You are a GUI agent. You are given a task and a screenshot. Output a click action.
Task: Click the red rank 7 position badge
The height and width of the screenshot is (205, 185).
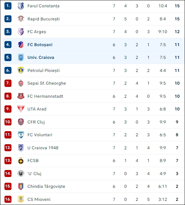point(8,83)
